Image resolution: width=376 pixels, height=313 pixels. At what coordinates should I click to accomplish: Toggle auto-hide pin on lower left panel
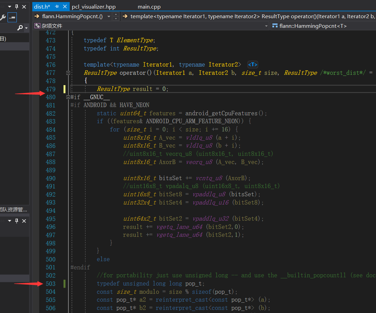pos(16,221)
